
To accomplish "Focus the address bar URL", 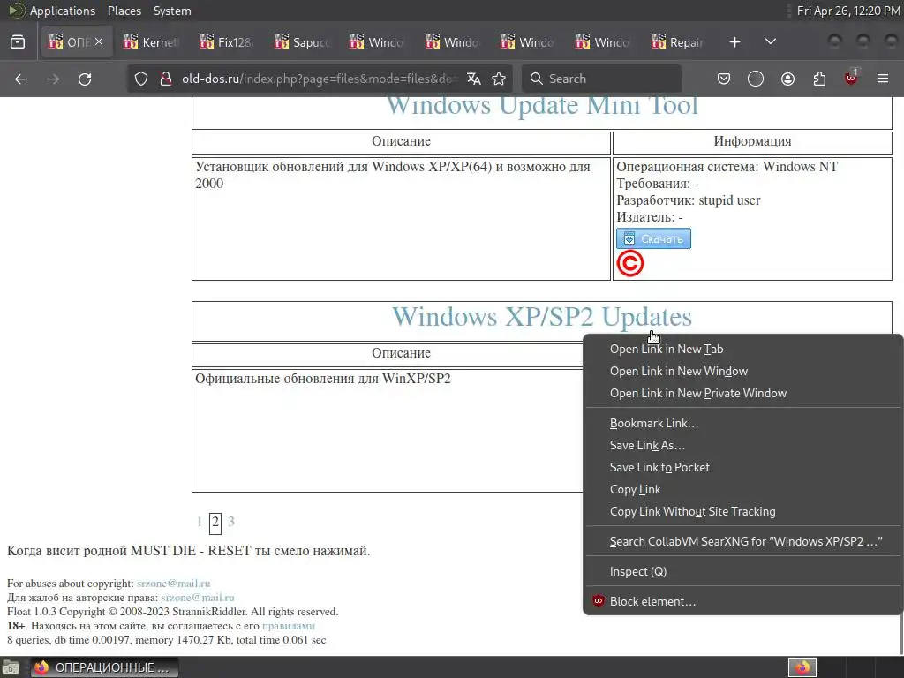I will (320, 79).
